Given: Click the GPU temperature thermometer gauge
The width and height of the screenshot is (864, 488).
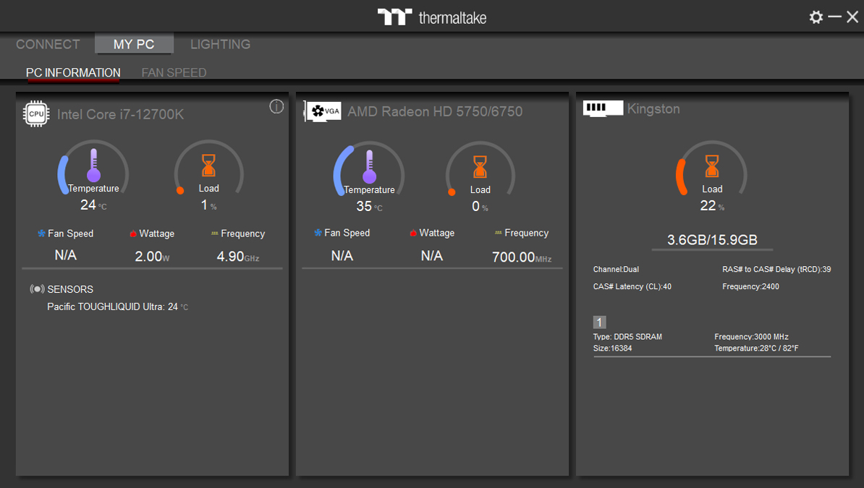Looking at the screenshot, I should [369, 168].
